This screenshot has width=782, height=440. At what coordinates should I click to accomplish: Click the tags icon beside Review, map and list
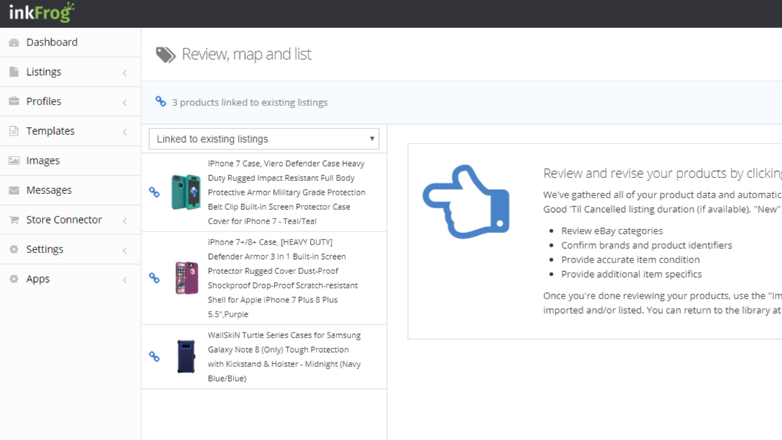click(166, 54)
